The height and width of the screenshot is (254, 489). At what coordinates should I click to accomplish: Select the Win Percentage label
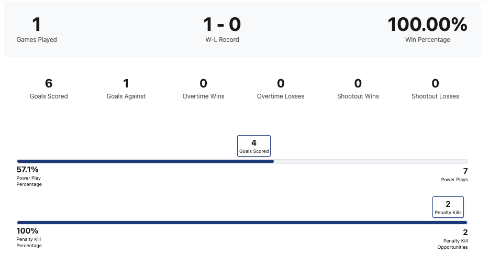coord(427,39)
